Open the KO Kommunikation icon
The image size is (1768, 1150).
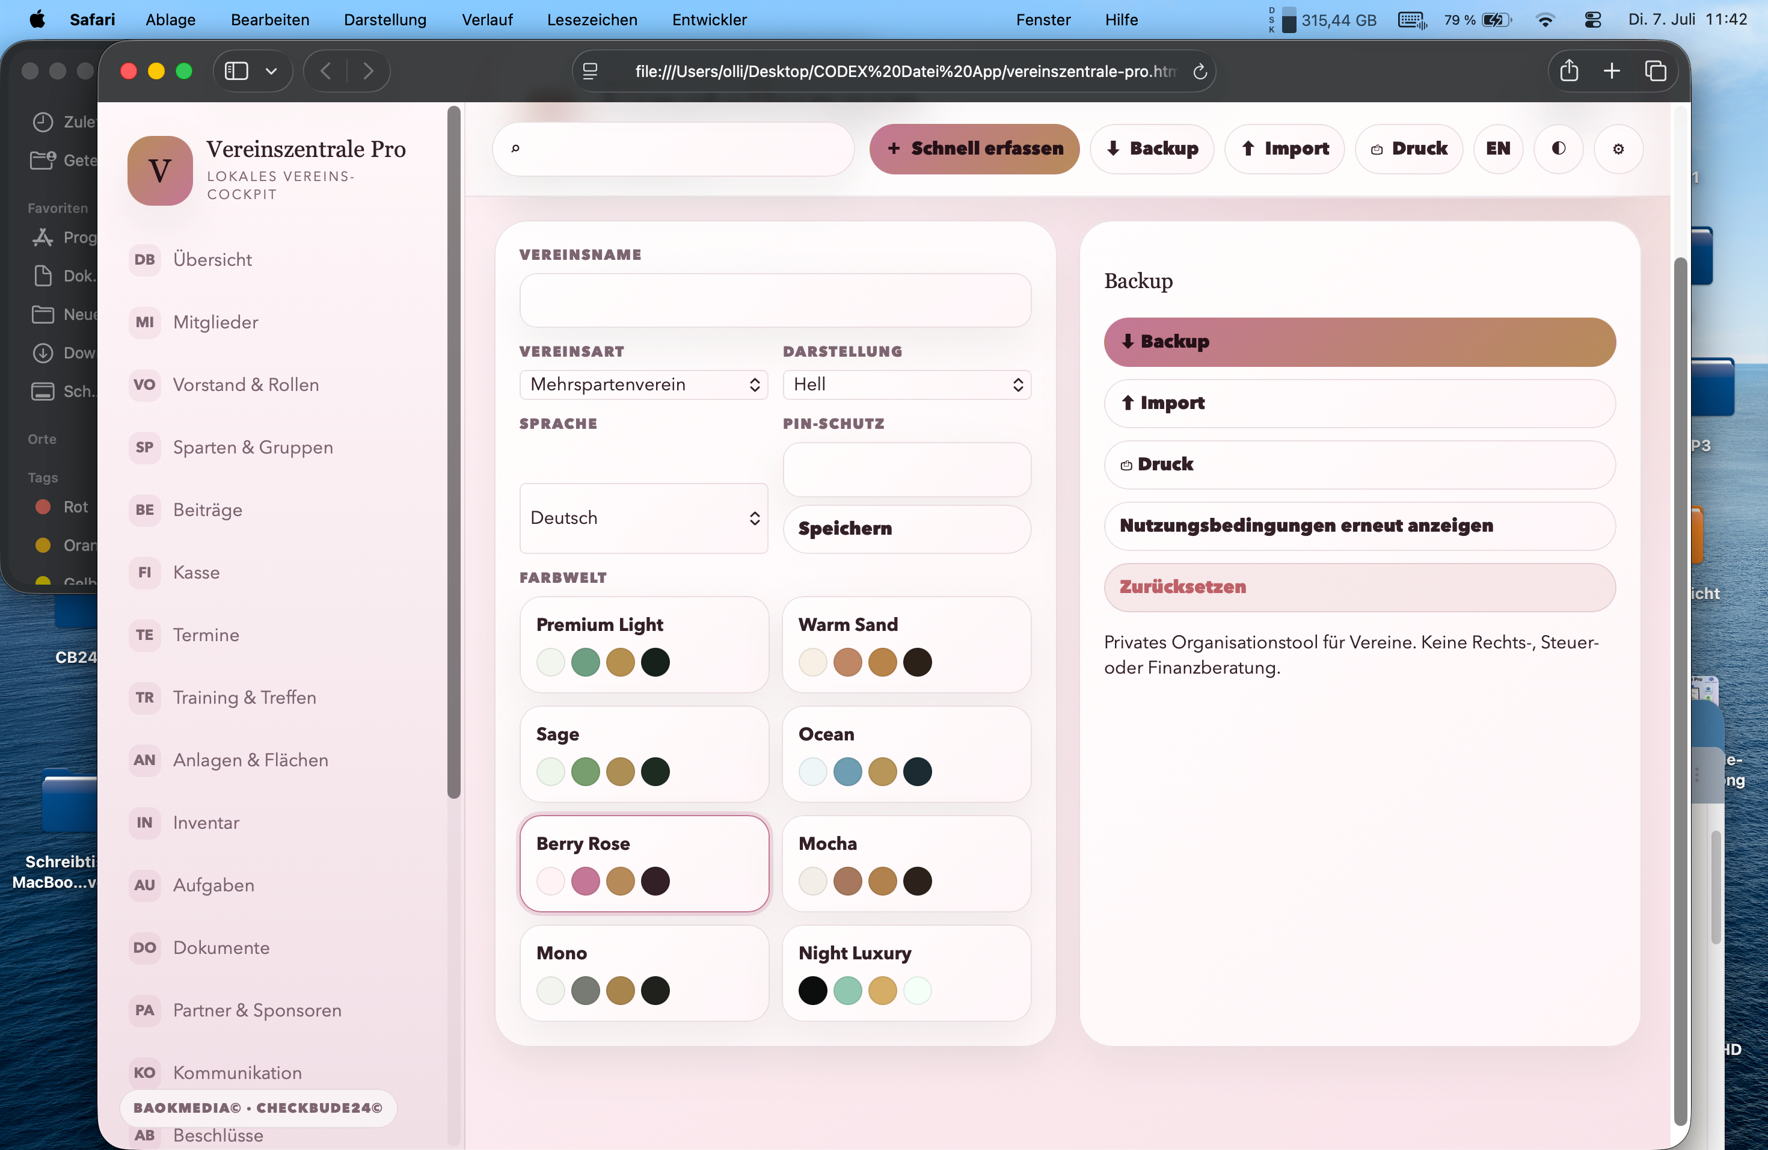point(145,1073)
